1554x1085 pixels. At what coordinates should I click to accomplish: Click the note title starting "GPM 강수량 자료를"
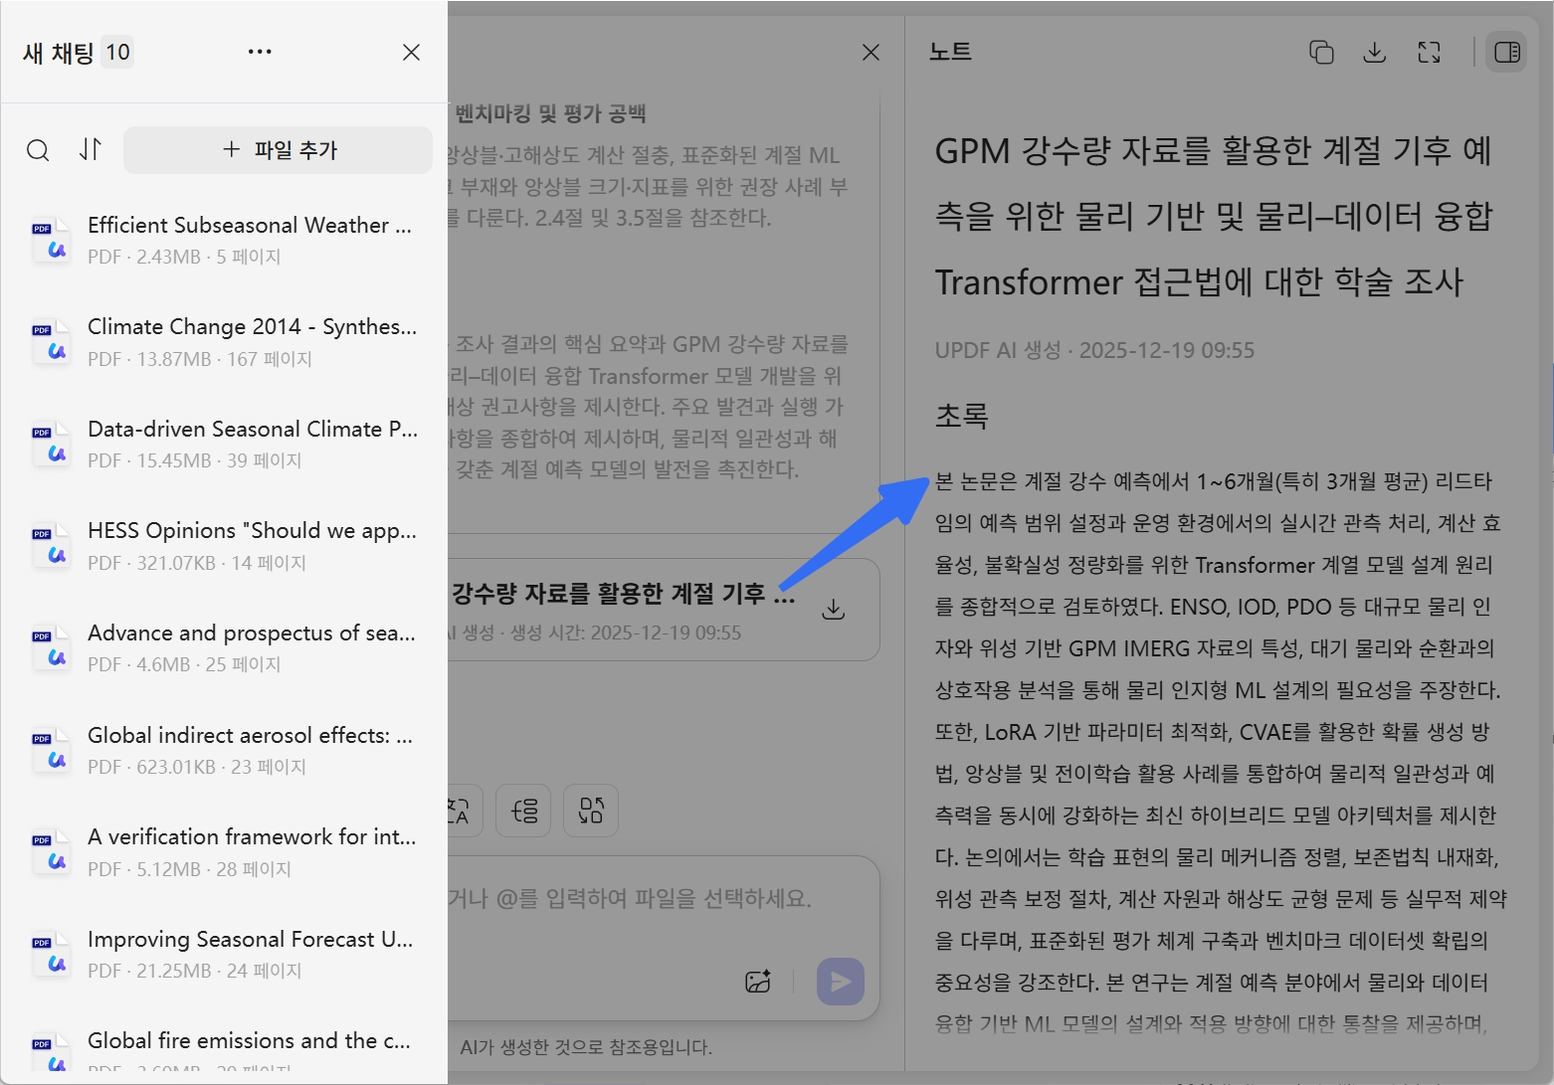pyautogui.click(x=1214, y=216)
